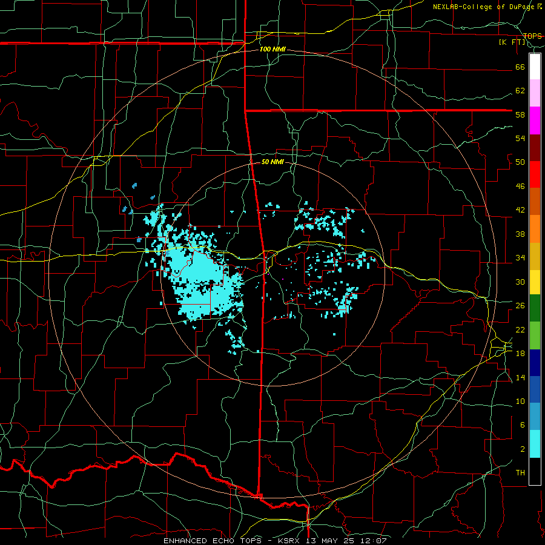Choose the gold legend swatch near 34

click(535, 256)
